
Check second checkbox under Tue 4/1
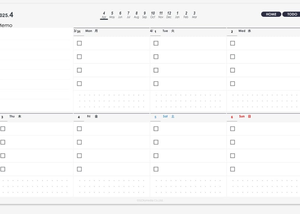(x=156, y=57)
